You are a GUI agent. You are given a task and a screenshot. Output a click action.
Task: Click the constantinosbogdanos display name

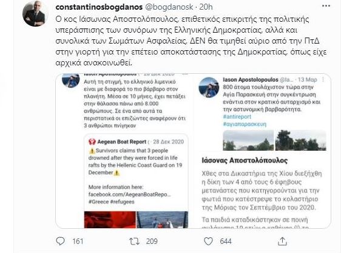pyautogui.click(x=99, y=7)
